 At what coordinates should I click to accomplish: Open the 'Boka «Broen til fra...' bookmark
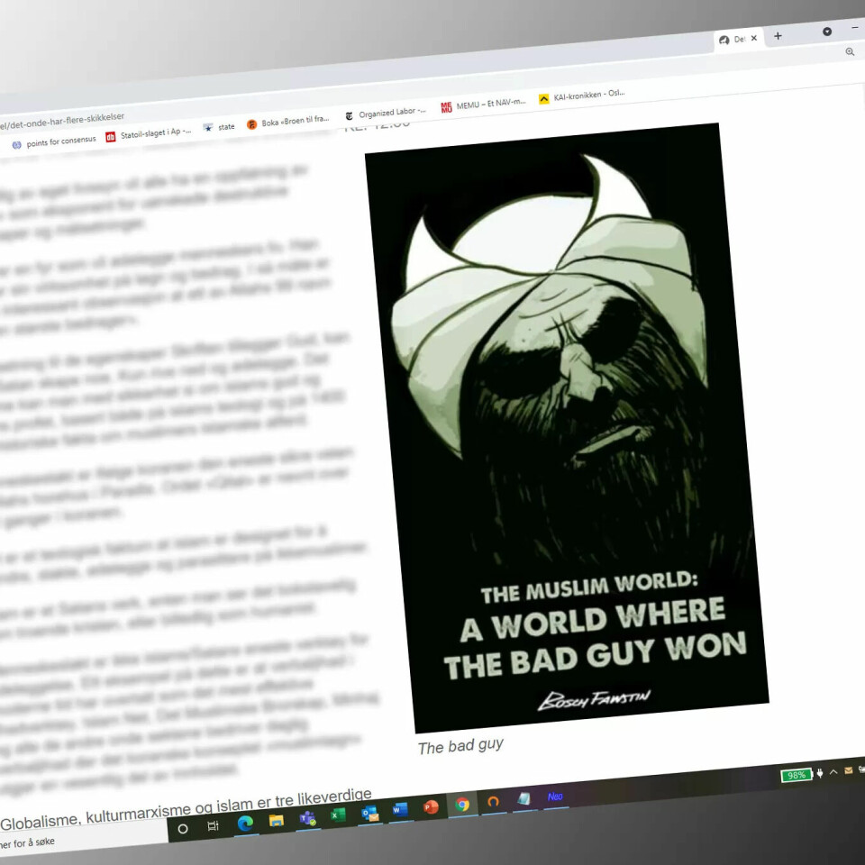(x=288, y=122)
